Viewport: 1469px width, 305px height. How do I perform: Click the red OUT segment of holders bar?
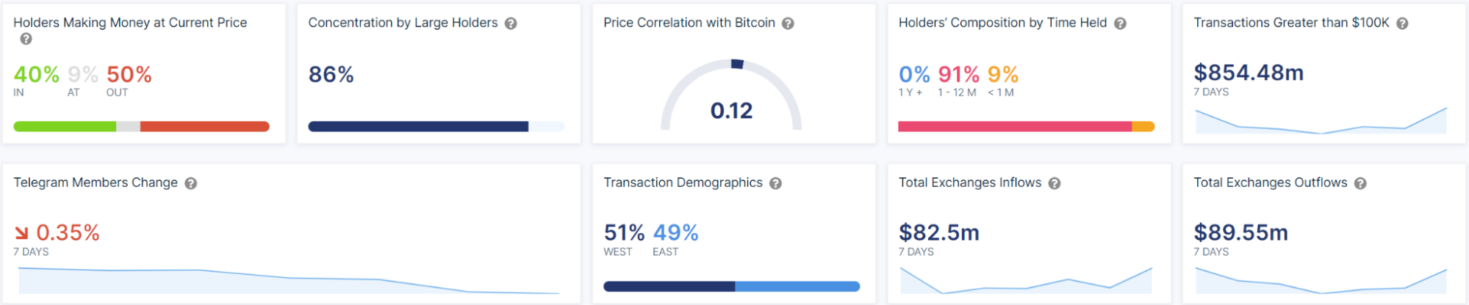point(205,127)
